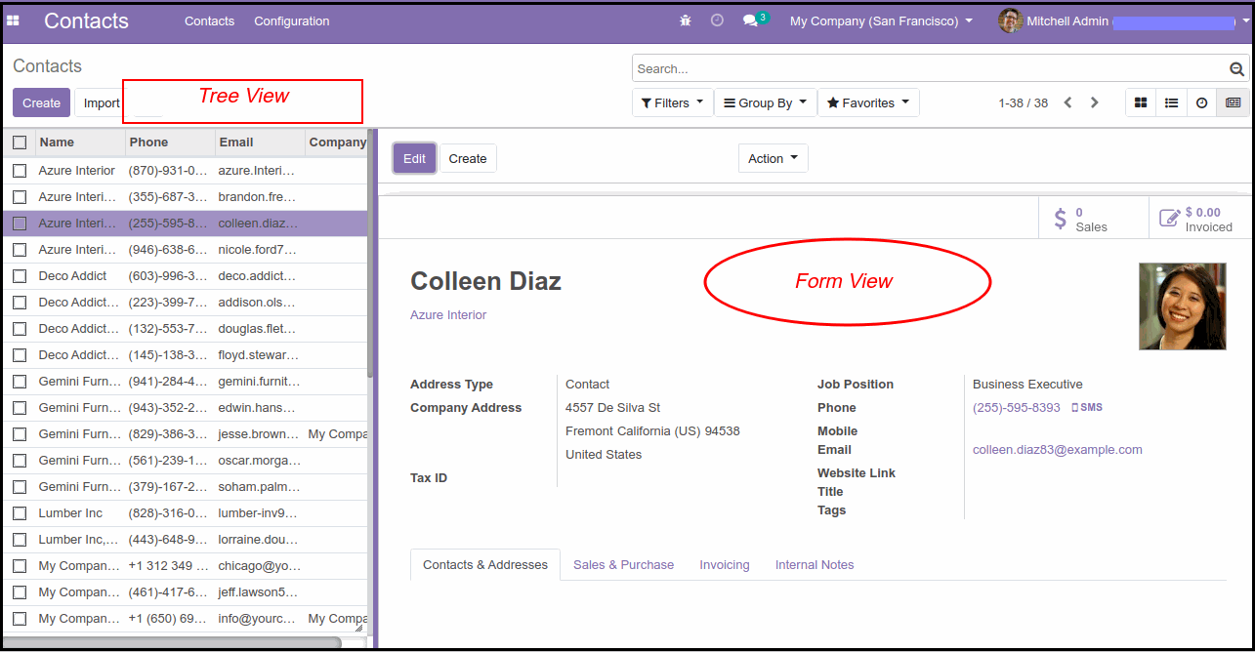Screen dimensions: 1255x652
Task: Open My Company (San Francisco) switcher
Action: [881, 20]
